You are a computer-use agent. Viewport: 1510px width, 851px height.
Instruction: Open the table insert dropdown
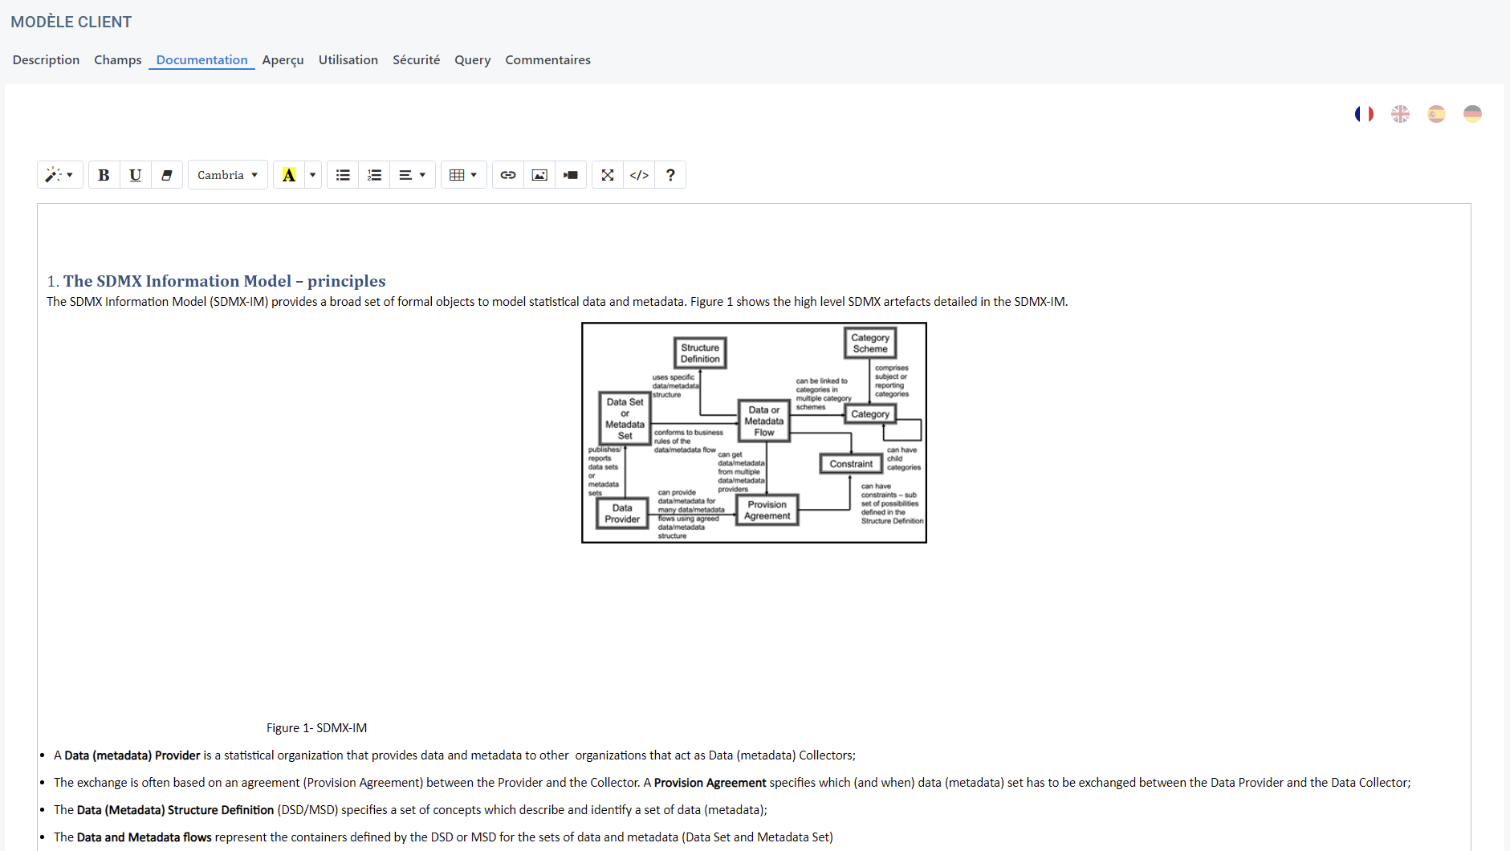(464, 175)
